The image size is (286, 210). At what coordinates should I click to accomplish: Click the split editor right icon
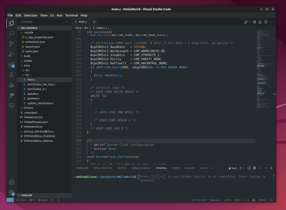[266, 22]
